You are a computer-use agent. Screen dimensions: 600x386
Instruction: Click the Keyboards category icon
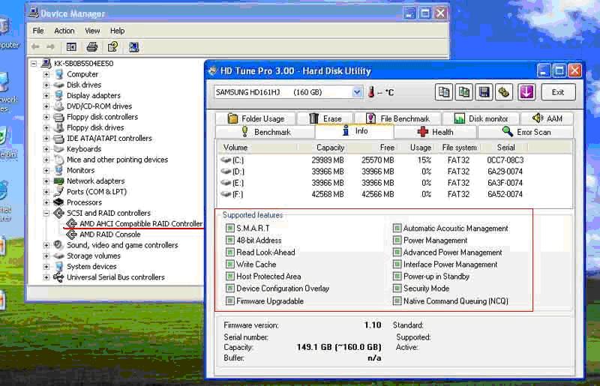click(x=58, y=148)
